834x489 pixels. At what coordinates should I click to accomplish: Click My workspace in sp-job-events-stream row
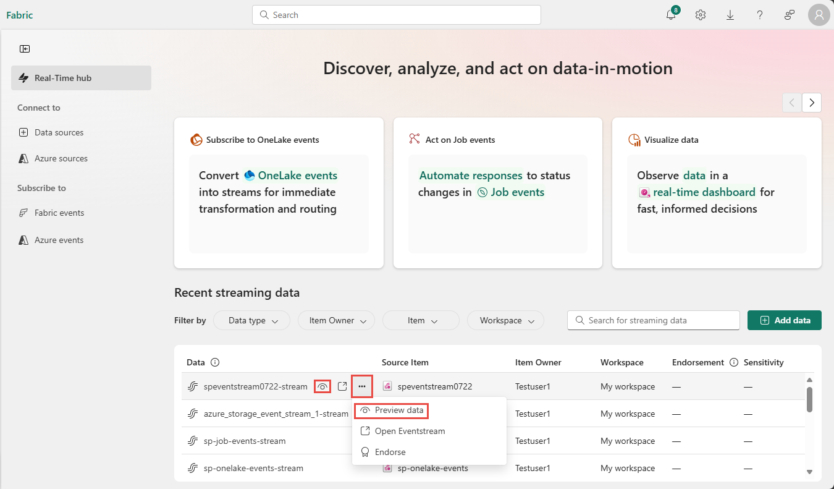point(628,441)
